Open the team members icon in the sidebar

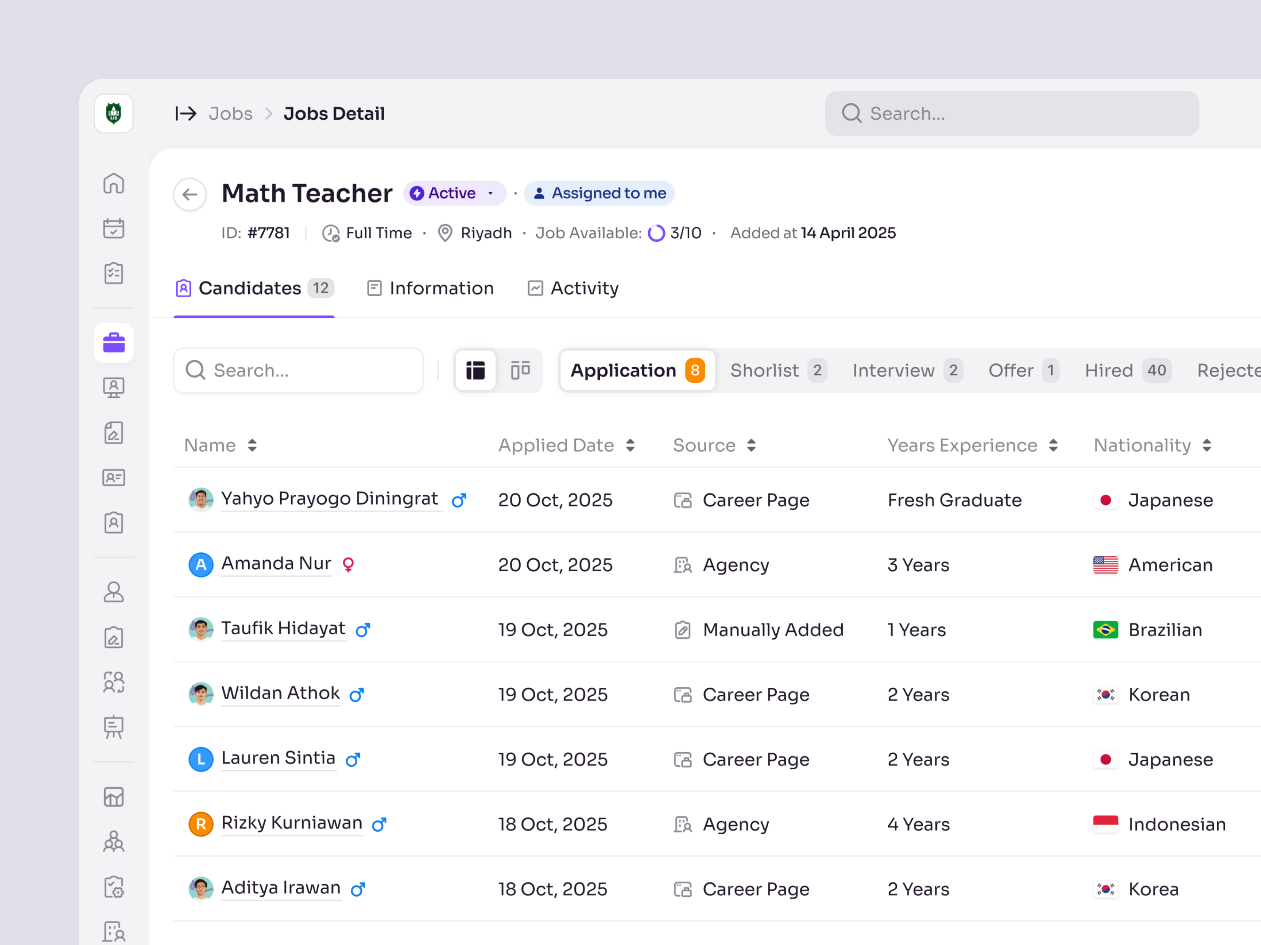(113, 682)
